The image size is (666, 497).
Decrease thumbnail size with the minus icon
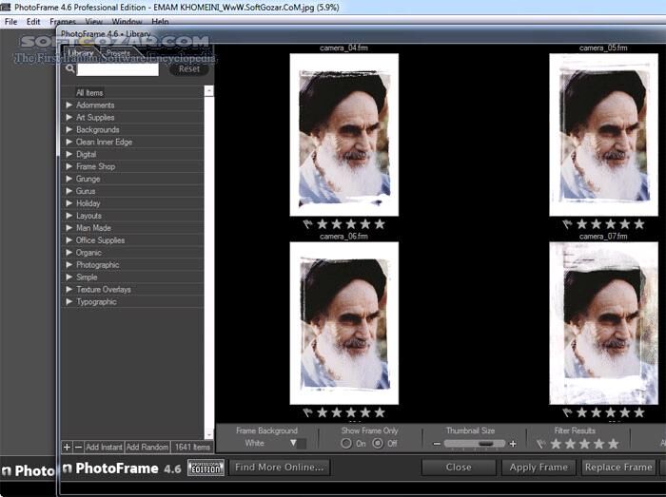click(437, 444)
